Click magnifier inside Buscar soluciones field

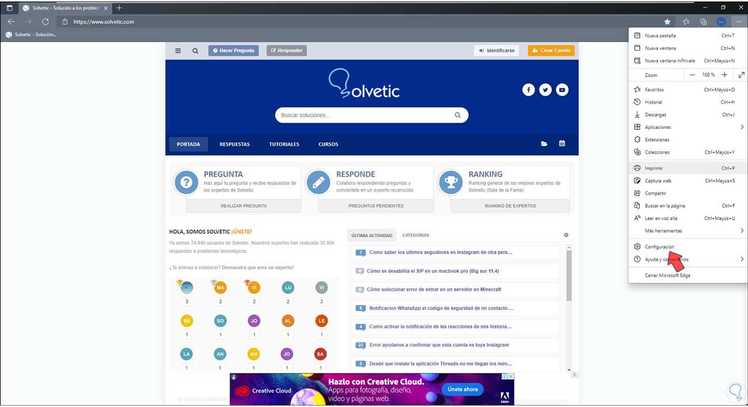[x=458, y=115]
